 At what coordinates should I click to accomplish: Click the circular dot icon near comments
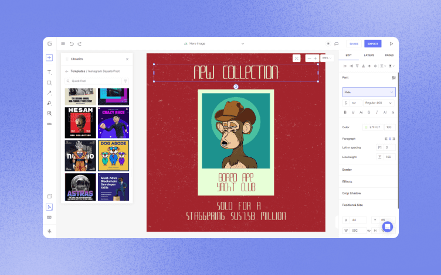pyautogui.click(x=328, y=44)
